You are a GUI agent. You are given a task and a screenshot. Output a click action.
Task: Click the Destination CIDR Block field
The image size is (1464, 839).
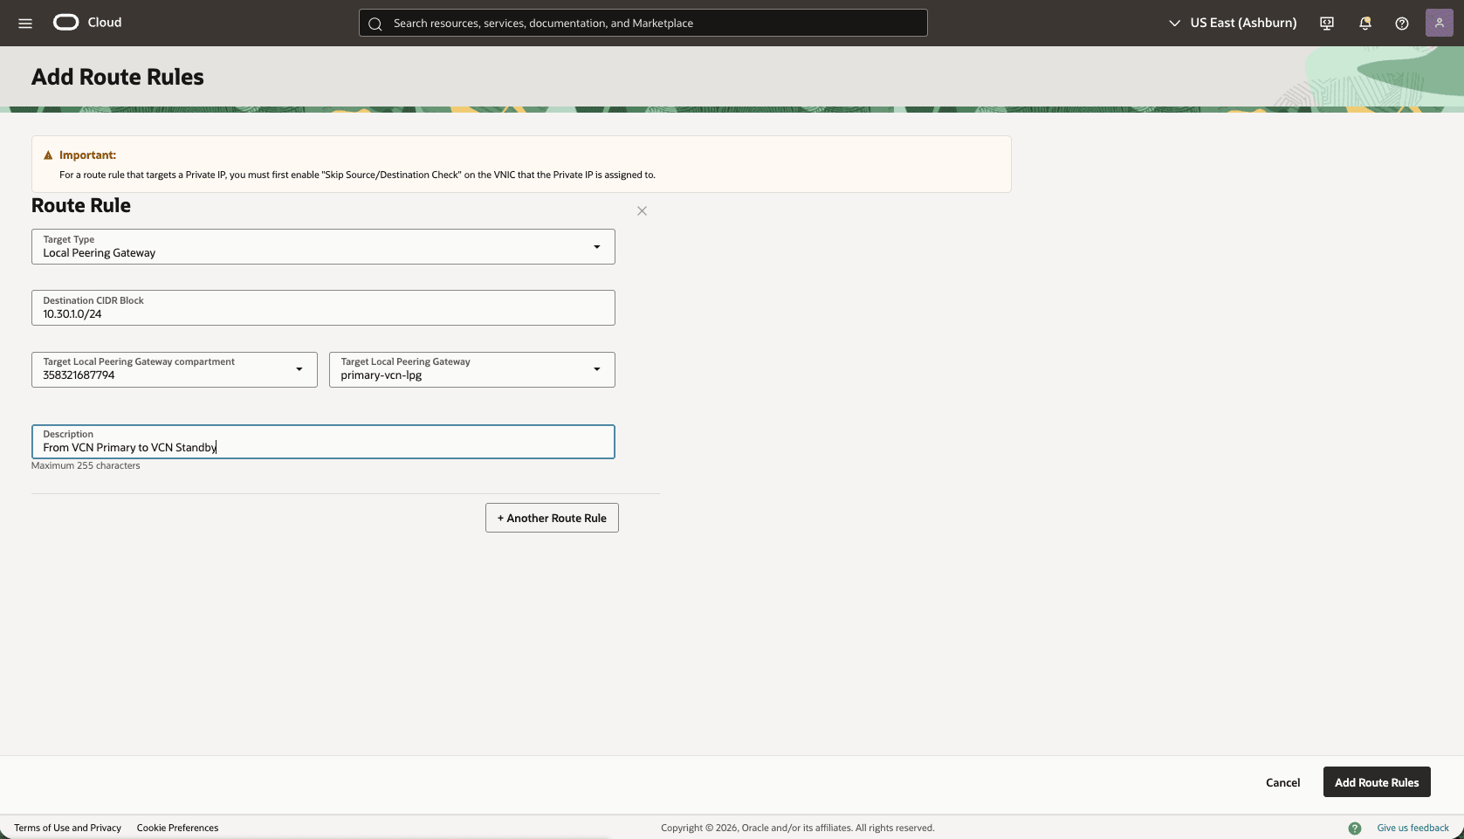tap(322, 307)
